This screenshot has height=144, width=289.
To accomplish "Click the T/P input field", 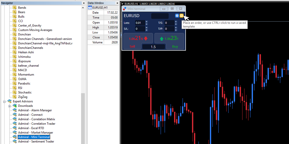I will pyautogui.click(x=169, y=29).
